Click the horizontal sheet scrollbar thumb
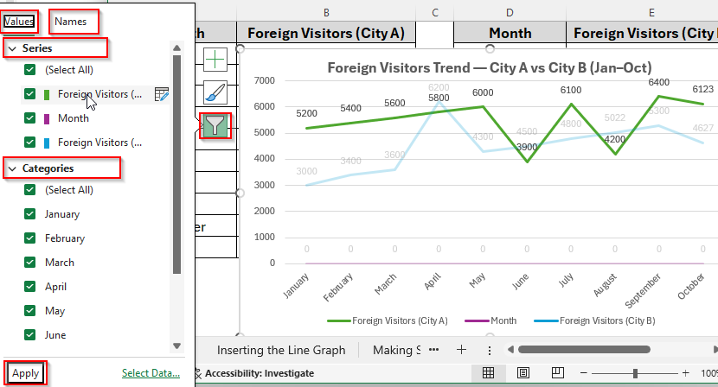 (x=584, y=350)
